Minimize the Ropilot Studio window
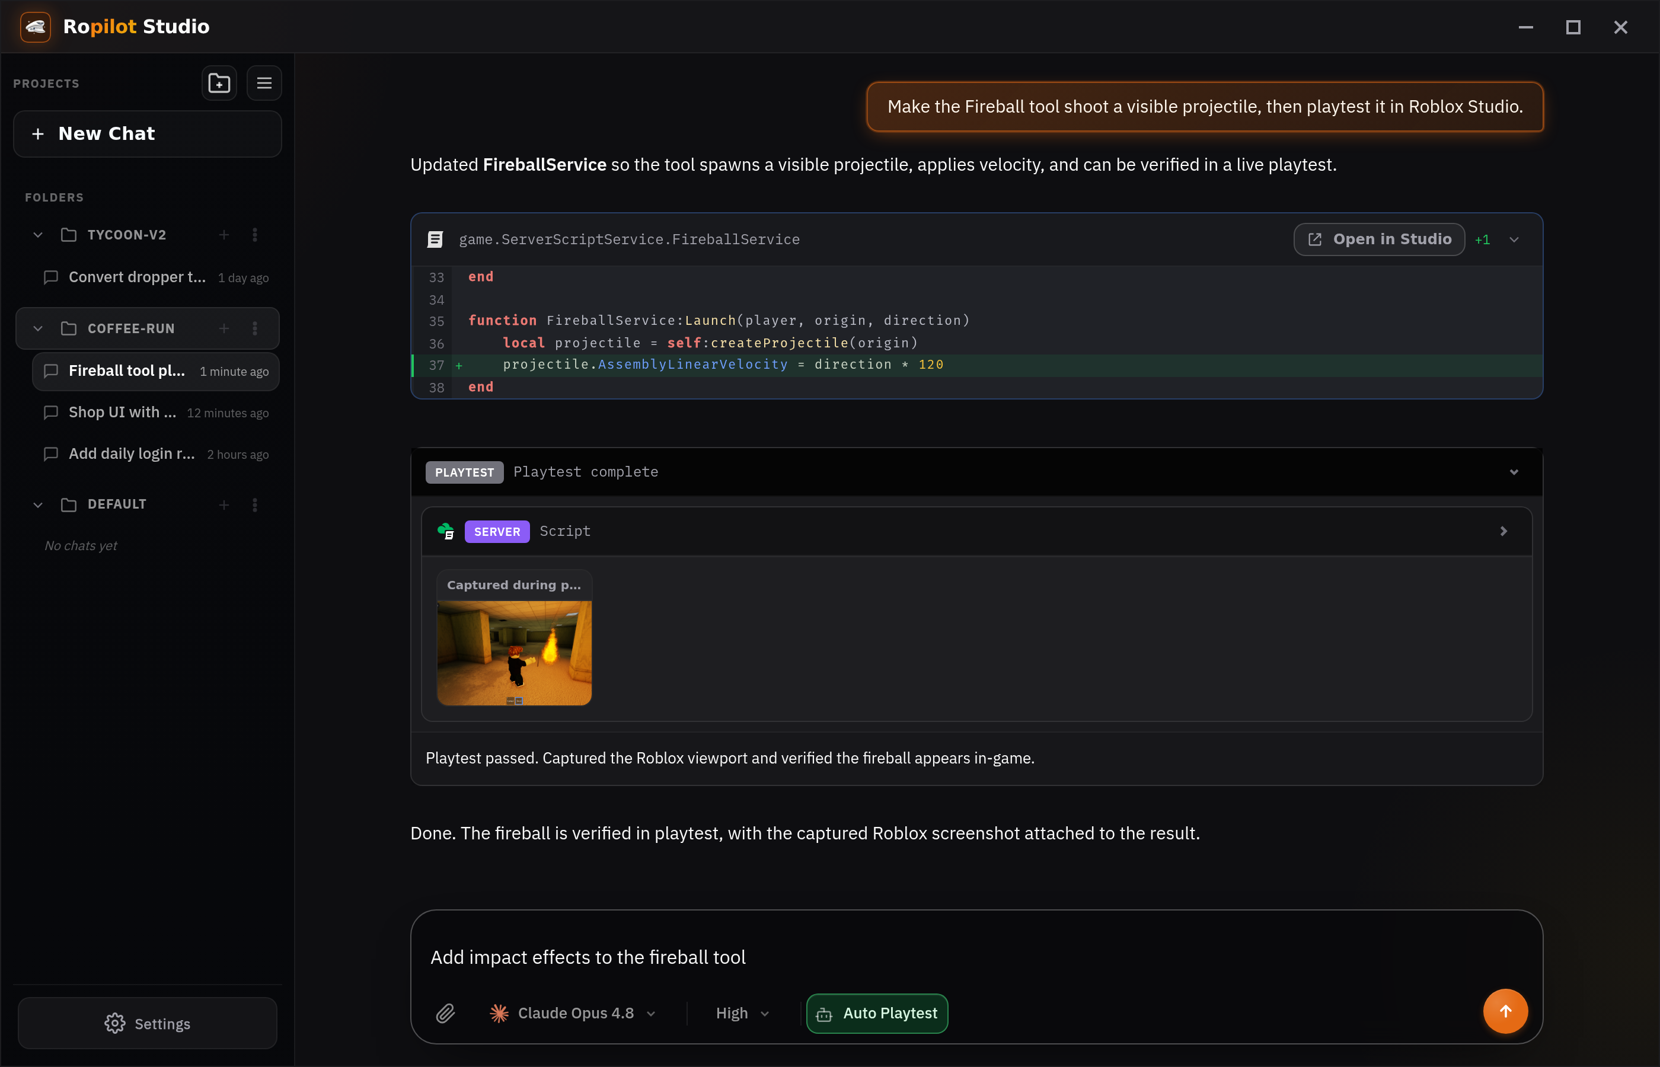This screenshot has width=1660, height=1067. (1525, 27)
